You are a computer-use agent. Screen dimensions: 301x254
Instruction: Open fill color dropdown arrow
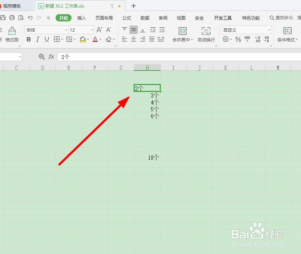[x=88, y=40]
